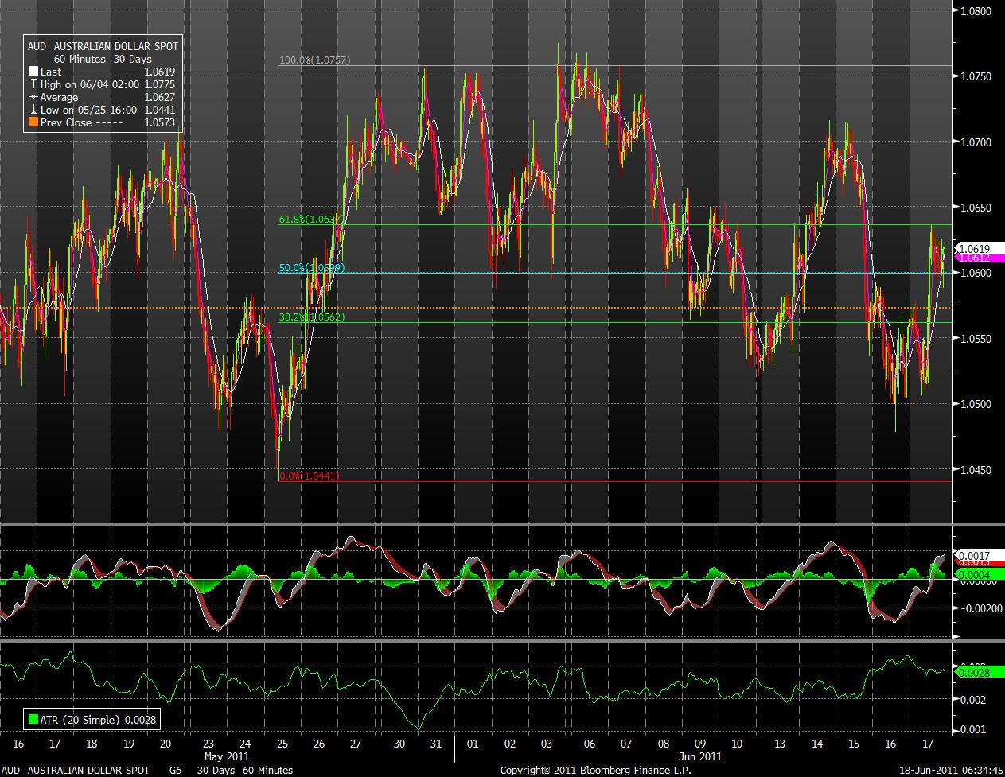The height and width of the screenshot is (777, 1005).
Task: Select the 38.2% Fibonacci retracement label
Action: (x=310, y=317)
